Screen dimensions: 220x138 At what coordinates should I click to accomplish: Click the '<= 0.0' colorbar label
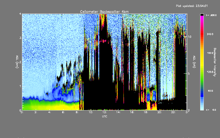pyautogui.click(x=211, y=110)
